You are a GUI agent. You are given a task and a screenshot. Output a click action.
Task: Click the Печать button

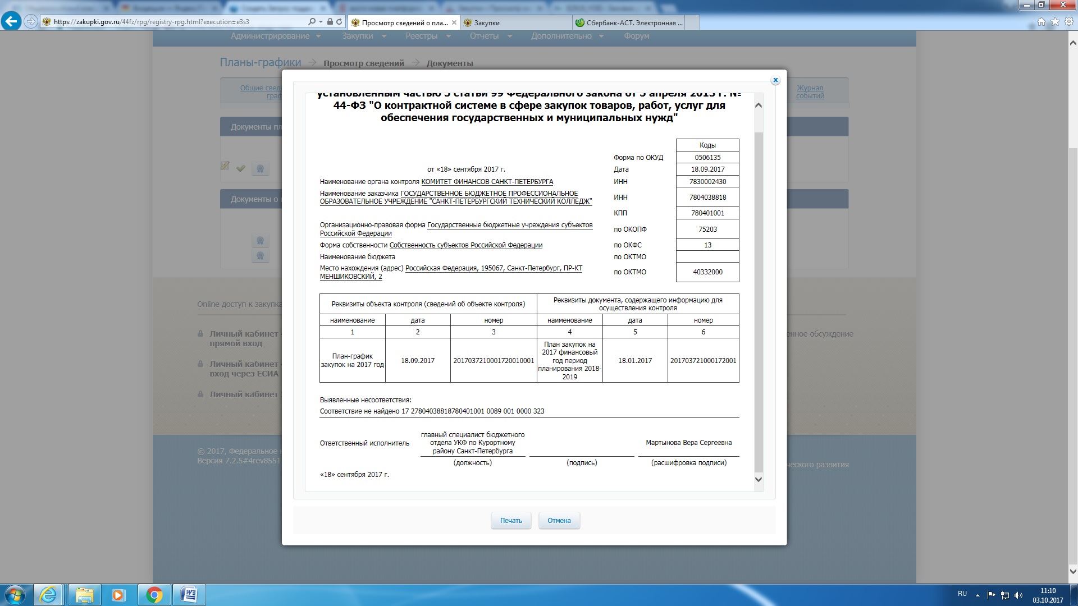coord(511,521)
